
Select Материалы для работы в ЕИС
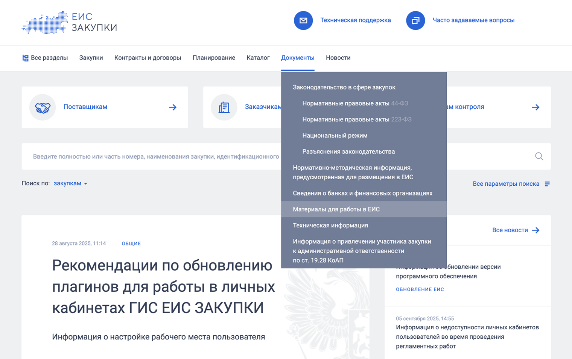point(336,209)
